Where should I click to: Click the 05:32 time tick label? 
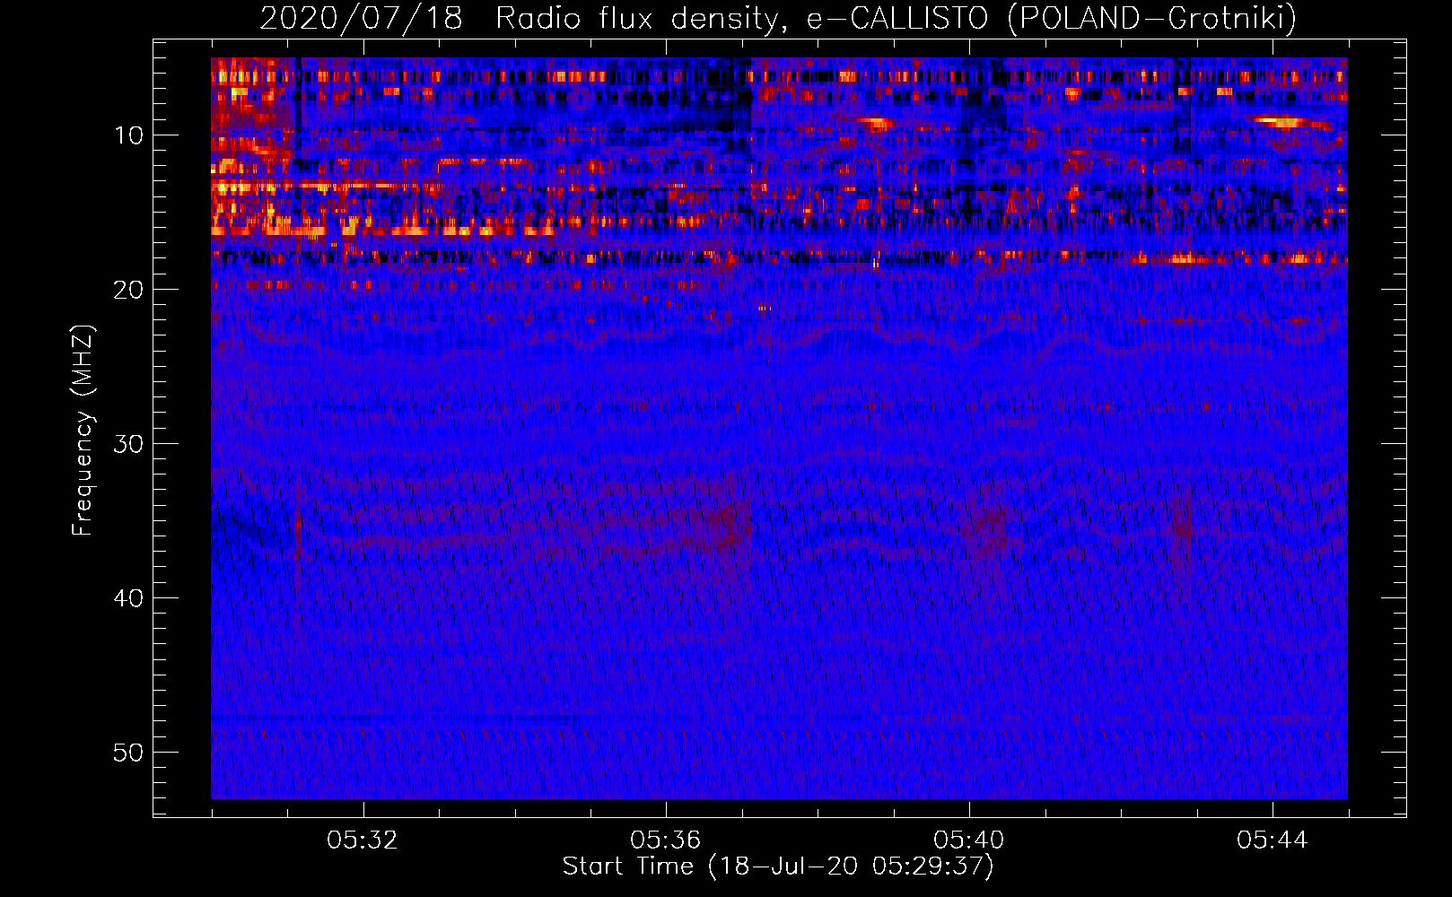363,840
